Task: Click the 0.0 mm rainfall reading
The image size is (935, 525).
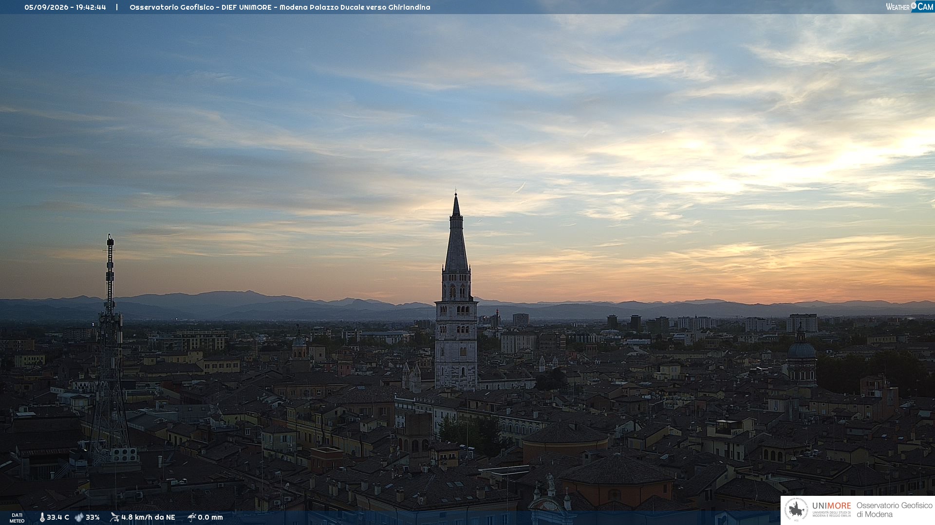Action: tap(210, 518)
